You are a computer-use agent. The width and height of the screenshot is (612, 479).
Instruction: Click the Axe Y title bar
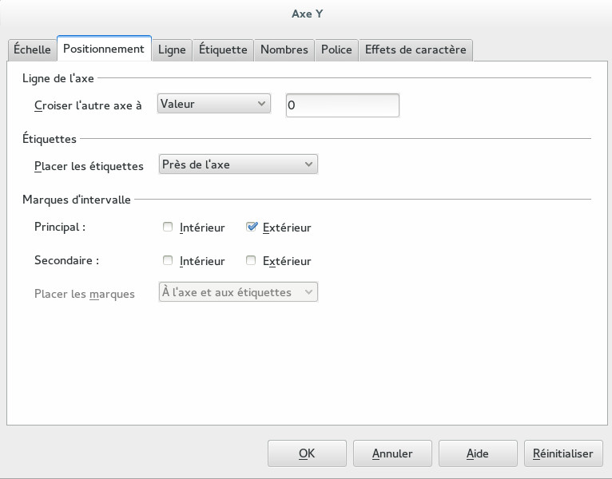tap(306, 14)
